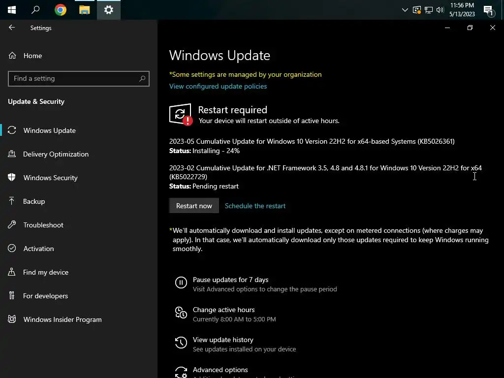Click the Delivery Optimization icon
This screenshot has width=504, height=378.
(12, 154)
